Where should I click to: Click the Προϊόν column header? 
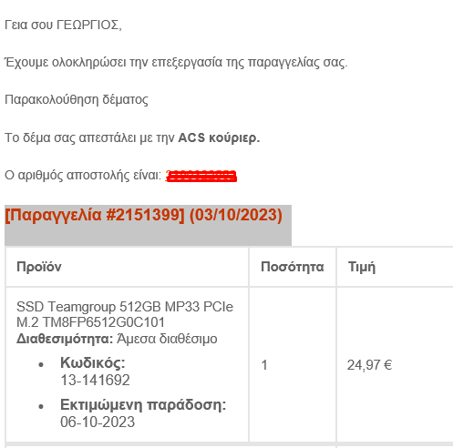click(39, 267)
